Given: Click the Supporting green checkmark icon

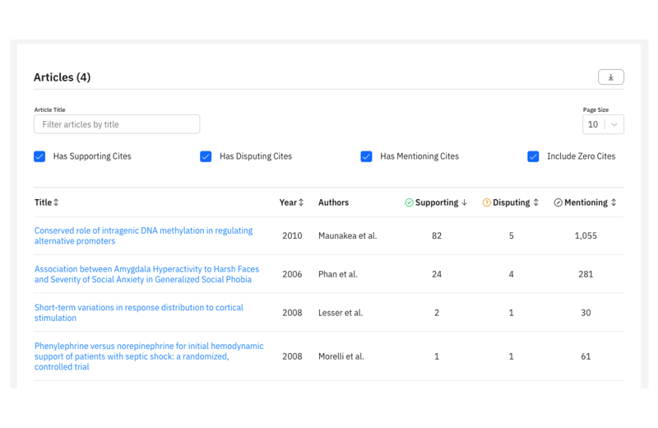Looking at the screenshot, I should point(409,202).
